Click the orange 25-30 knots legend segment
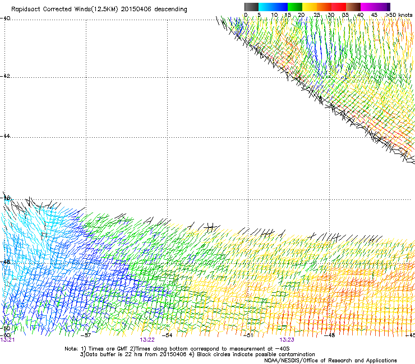 pos(324,7)
